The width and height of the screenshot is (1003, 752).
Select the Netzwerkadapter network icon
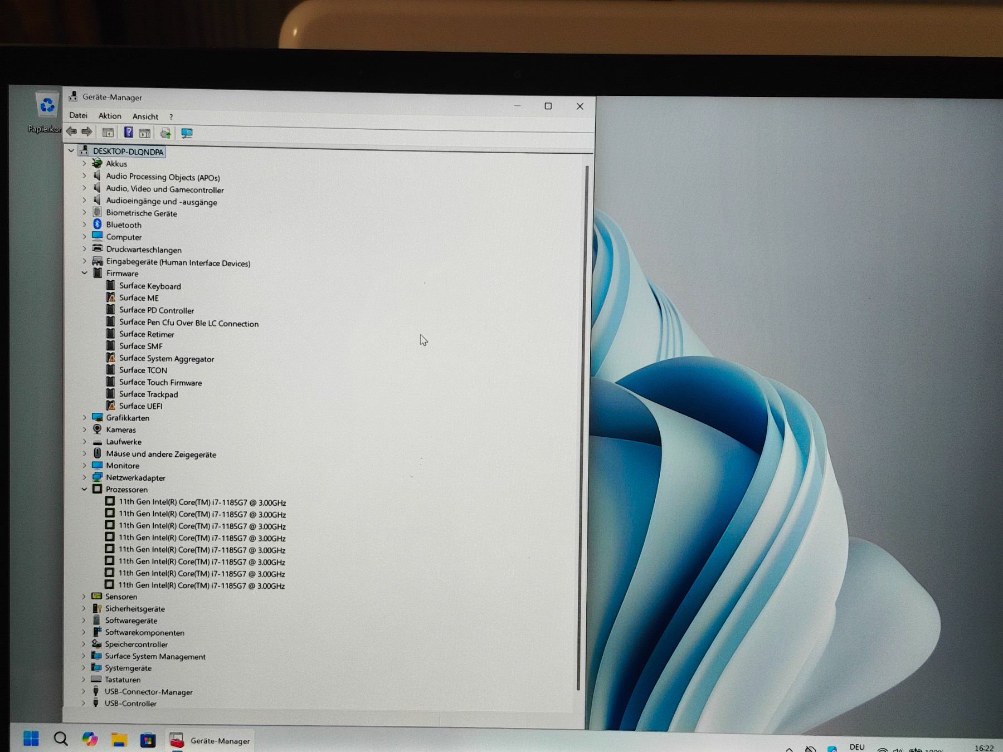(98, 477)
